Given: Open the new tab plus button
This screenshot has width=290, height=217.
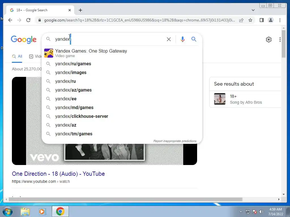Looking at the screenshot, I should click(x=80, y=10).
